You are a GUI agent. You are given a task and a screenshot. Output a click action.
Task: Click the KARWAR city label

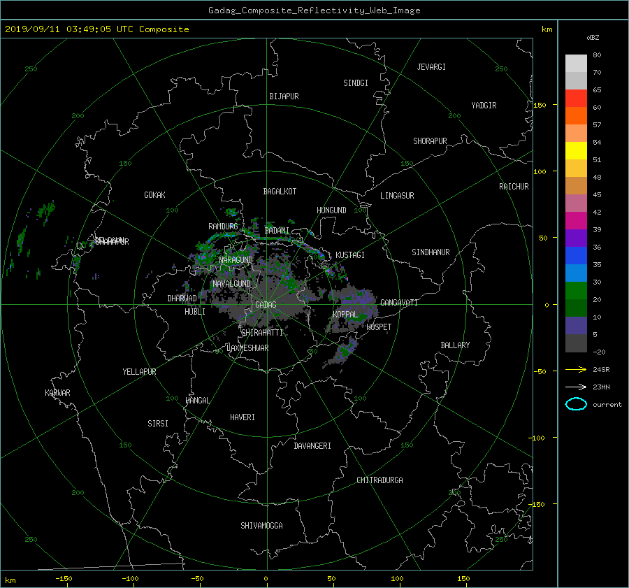click(57, 393)
